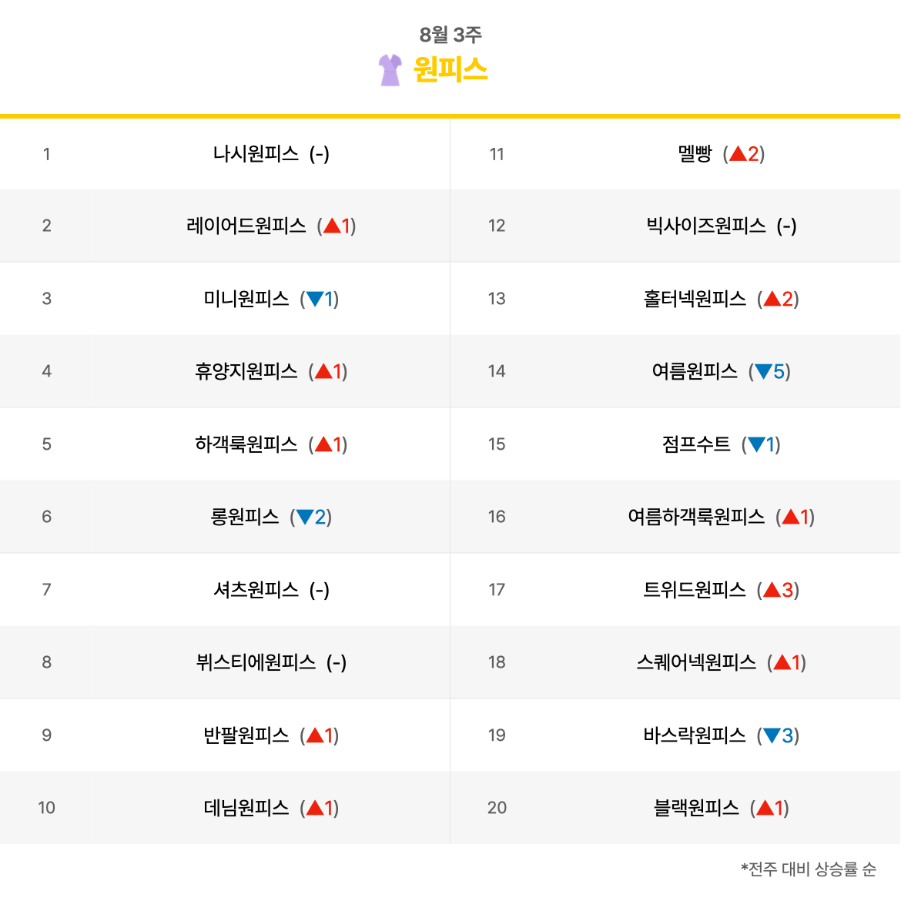Select 스퀘어넥원피스 in the ranking

[x=696, y=662]
